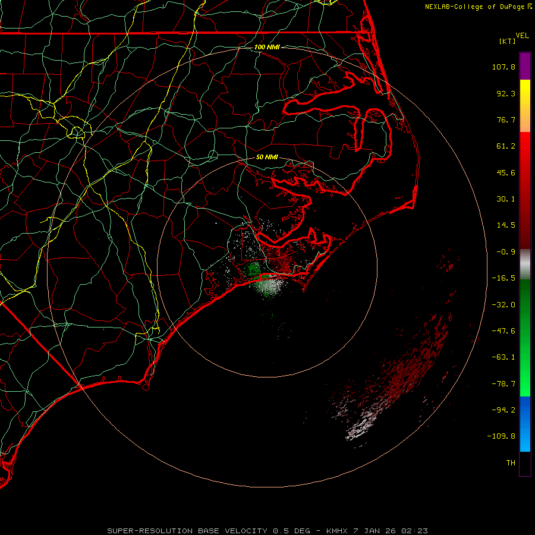Click the -0.9 velocity scale value
535x535 pixels.
506,252
